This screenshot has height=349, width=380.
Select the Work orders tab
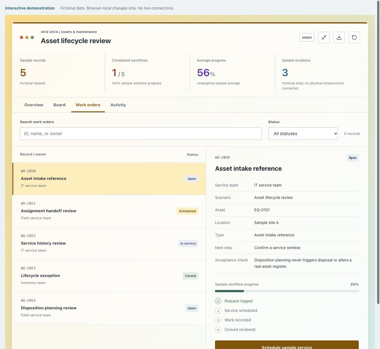tap(88, 105)
